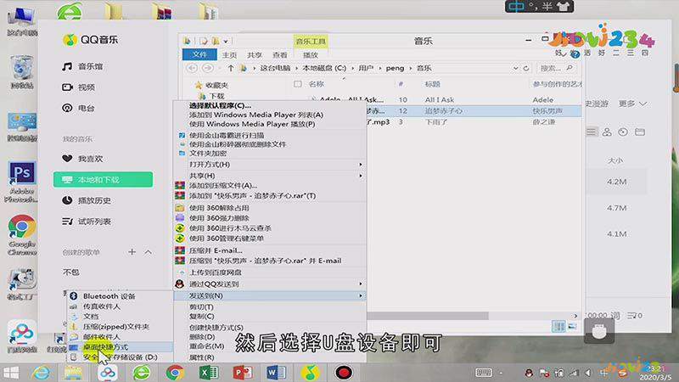Refresh the Explorer folder
The height and width of the screenshot is (382, 679).
click(526, 68)
